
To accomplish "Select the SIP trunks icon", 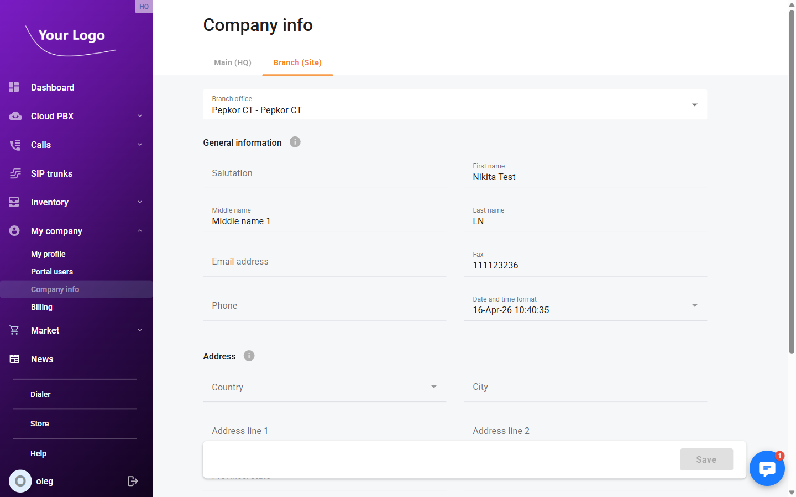I will coord(14,173).
